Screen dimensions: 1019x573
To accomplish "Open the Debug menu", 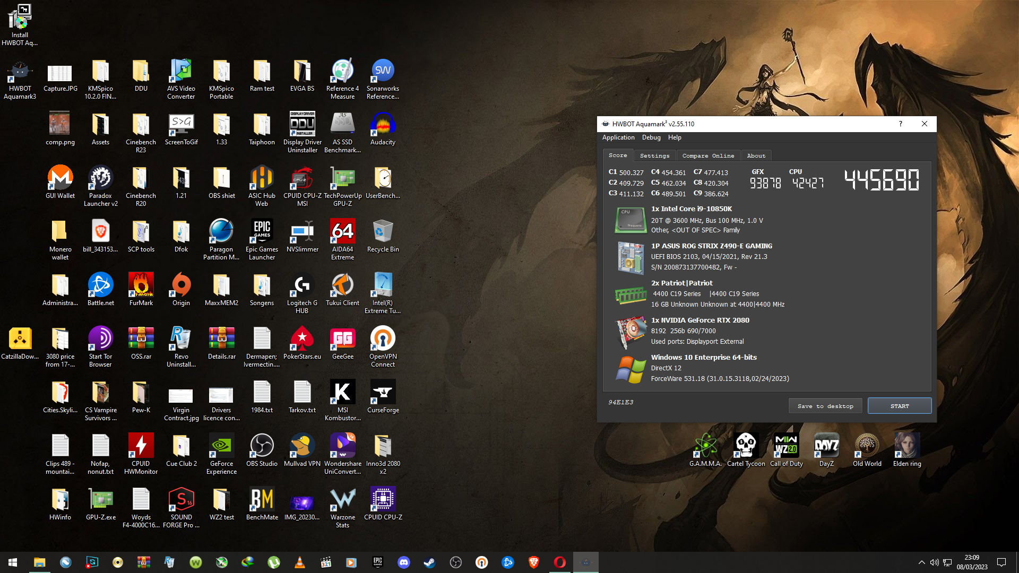I will (651, 137).
